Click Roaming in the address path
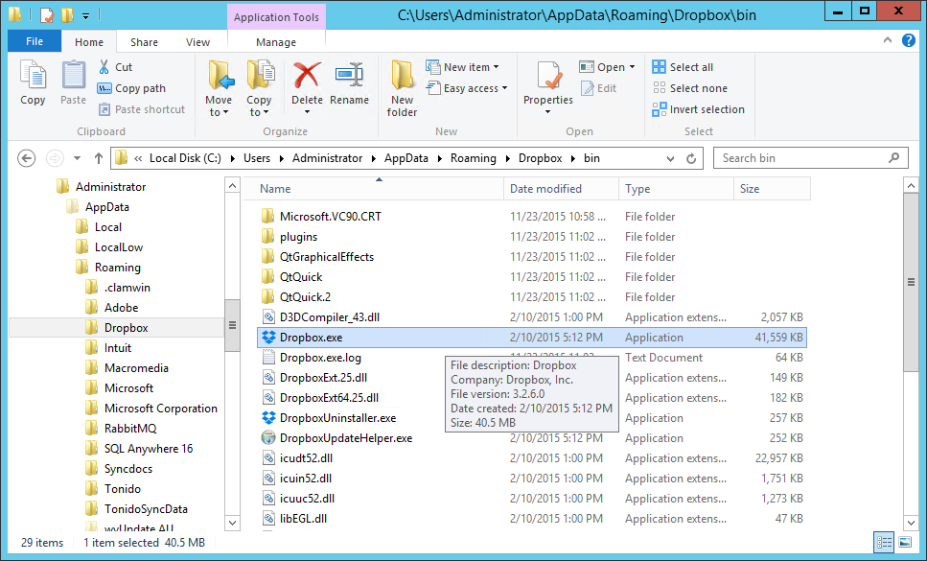This screenshot has width=927, height=561. pyautogui.click(x=474, y=158)
